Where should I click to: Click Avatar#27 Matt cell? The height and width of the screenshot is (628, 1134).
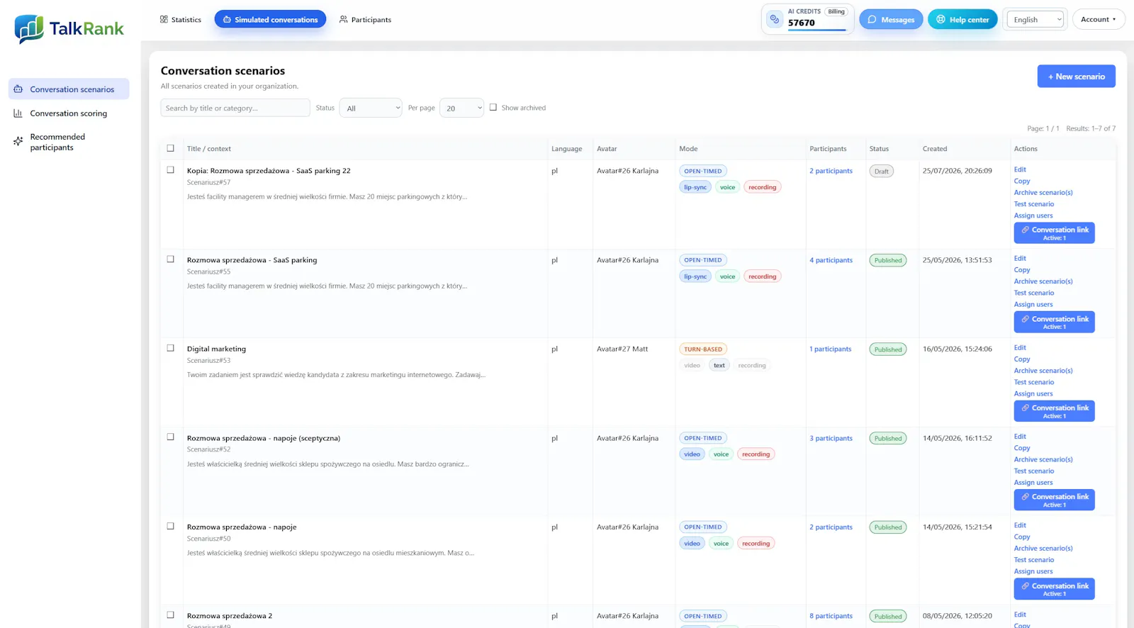pos(622,349)
